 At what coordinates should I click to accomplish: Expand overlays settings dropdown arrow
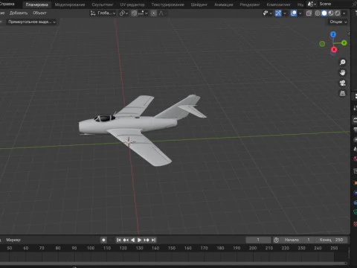[300, 13]
